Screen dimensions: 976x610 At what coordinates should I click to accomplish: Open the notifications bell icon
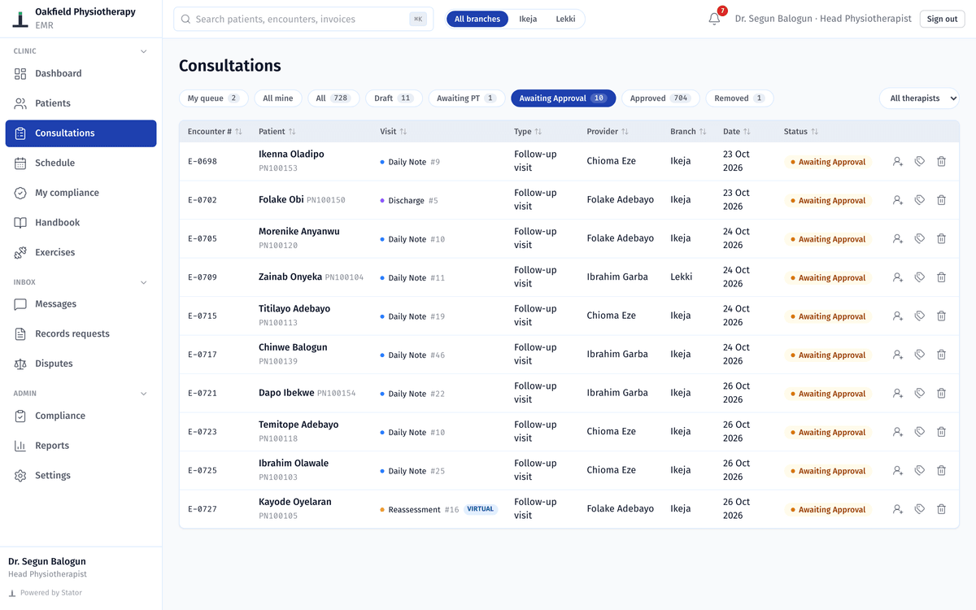tap(714, 19)
